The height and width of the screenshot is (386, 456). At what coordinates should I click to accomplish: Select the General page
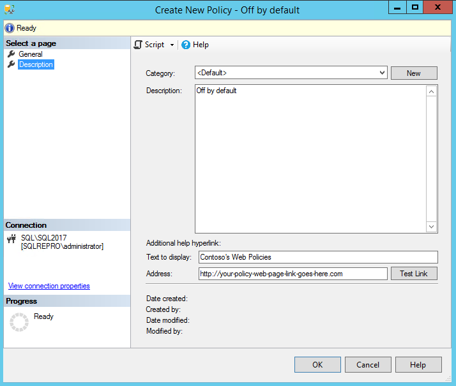tap(31, 54)
